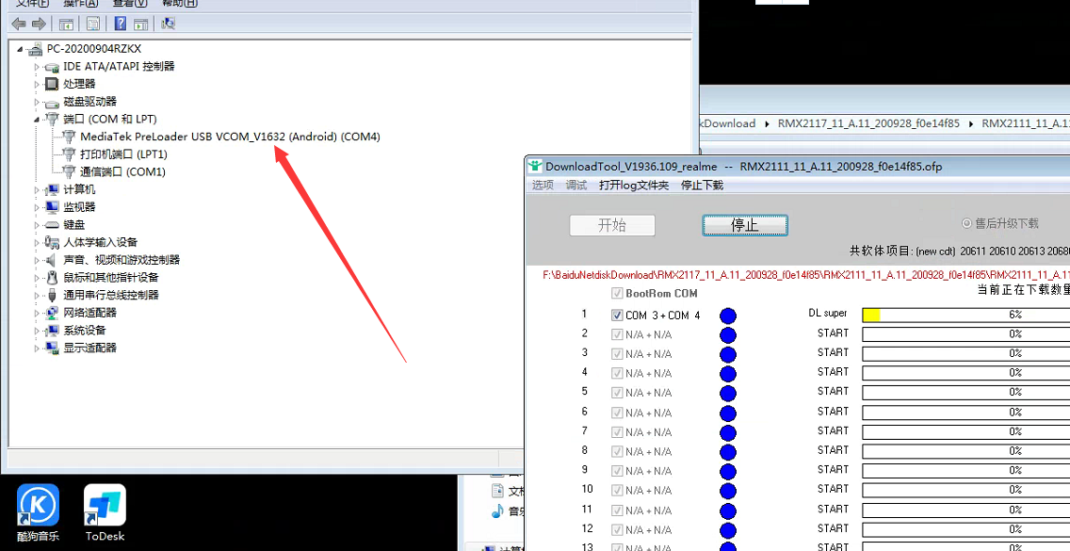Image resolution: width=1070 pixels, height=551 pixels.
Task: Click the 磁盘驱动器 disk drive icon
Action: click(52, 103)
